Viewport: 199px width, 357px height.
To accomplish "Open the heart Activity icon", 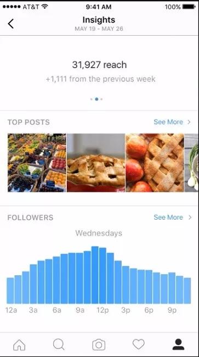I will (x=139, y=344).
